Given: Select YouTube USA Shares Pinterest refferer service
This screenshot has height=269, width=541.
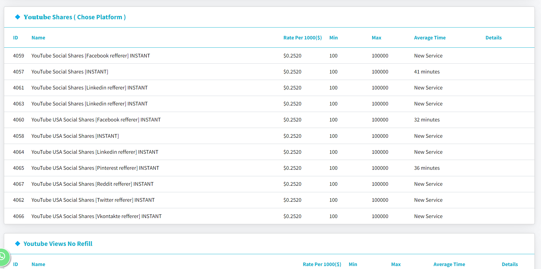Looking at the screenshot, I should pyautogui.click(x=95, y=168).
